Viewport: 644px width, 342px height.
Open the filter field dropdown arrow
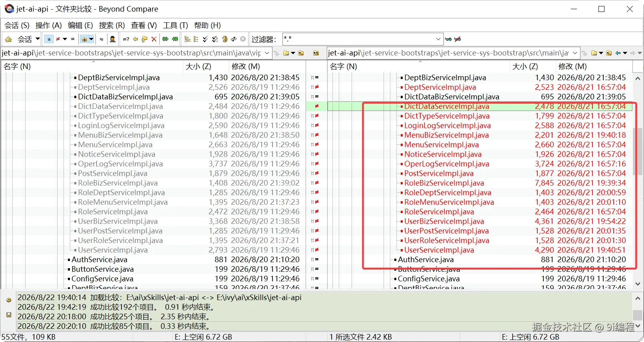coord(438,39)
